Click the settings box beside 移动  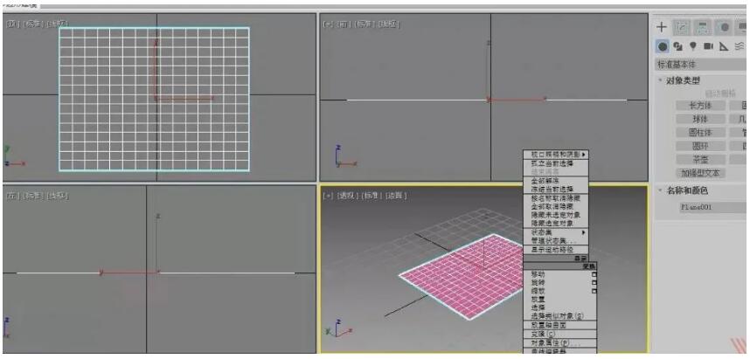click(594, 274)
